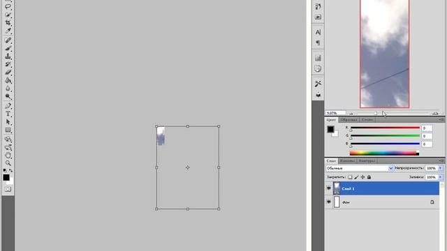Pick a color from the spectrum ramp

click(x=384, y=153)
